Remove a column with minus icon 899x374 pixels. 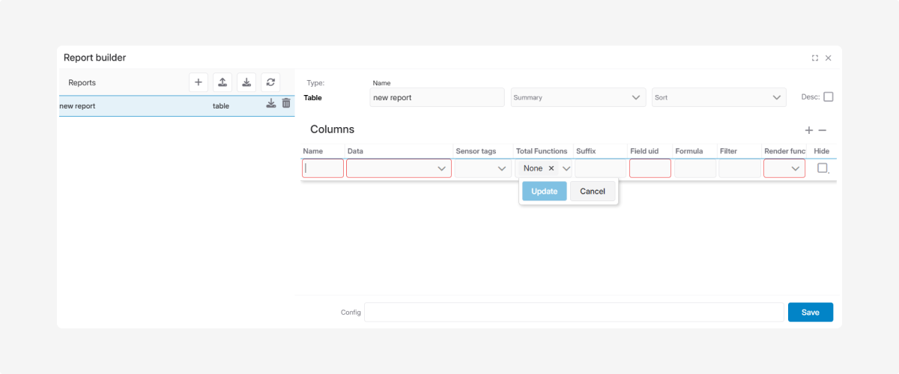822,130
